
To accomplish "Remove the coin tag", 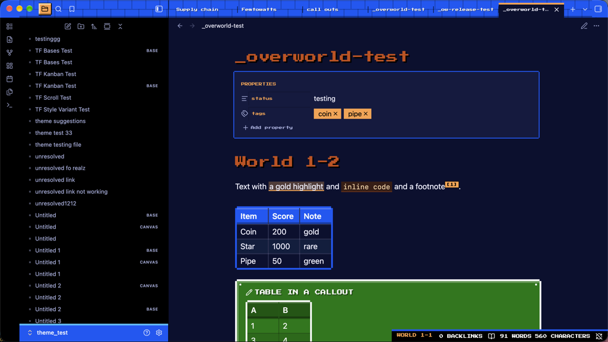I will coord(335,113).
